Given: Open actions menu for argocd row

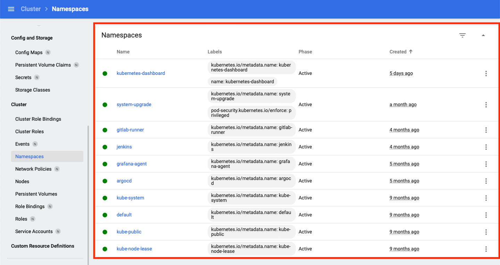Looking at the screenshot, I should pyautogui.click(x=486, y=181).
